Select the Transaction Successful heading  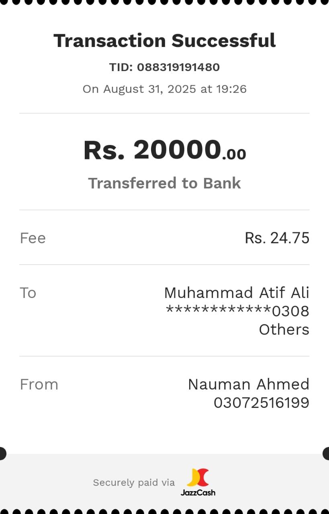164,41
